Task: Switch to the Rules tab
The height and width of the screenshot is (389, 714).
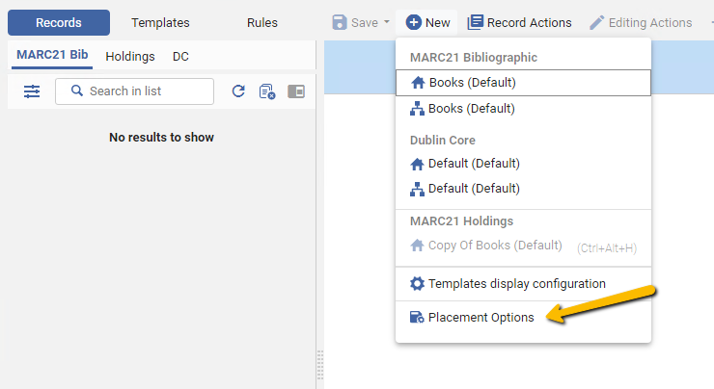Action: [x=262, y=23]
